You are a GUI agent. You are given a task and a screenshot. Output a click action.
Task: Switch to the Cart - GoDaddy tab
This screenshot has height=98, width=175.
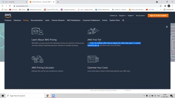coord(14,2)
